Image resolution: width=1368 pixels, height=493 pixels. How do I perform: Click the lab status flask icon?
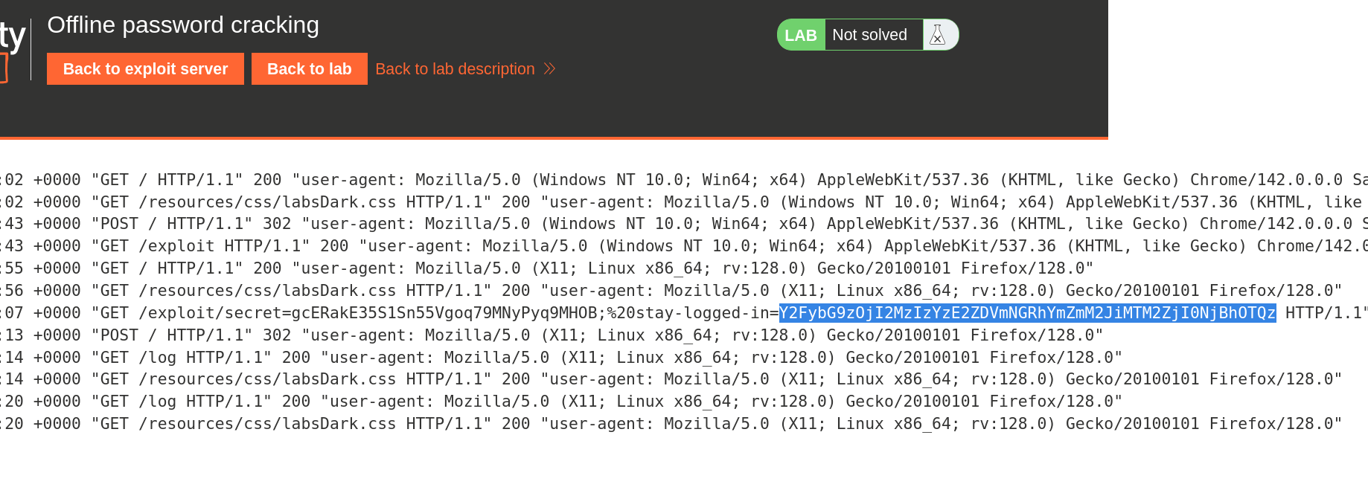939,34
